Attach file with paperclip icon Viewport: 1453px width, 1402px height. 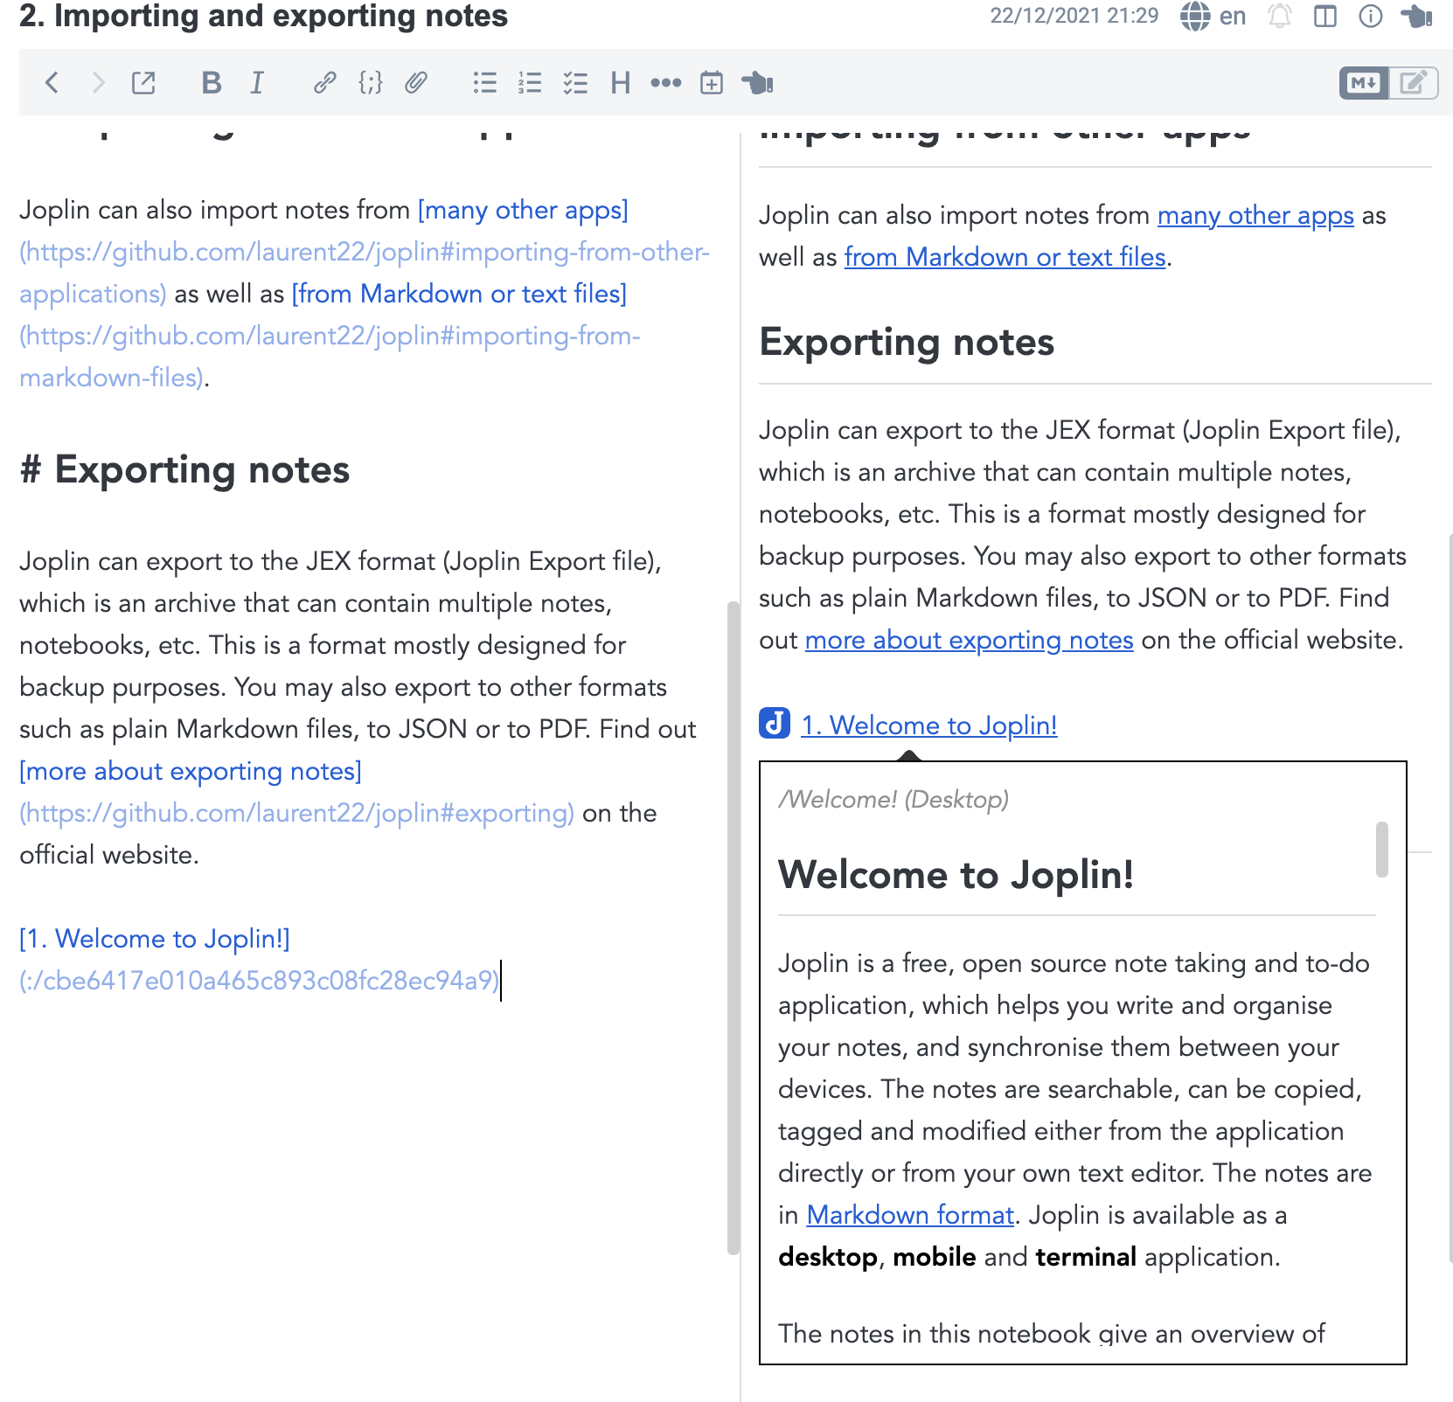point(416,83)
